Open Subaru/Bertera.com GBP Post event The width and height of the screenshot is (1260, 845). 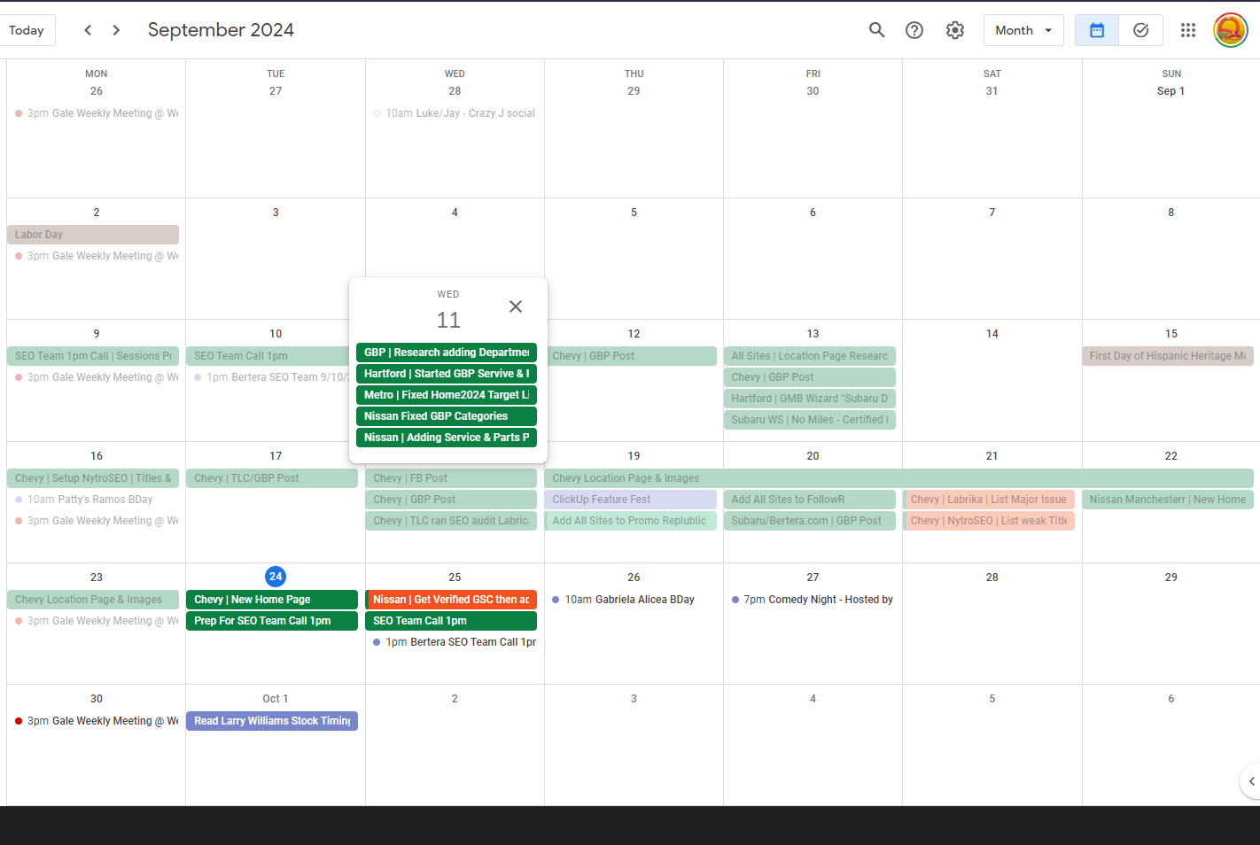810,521
